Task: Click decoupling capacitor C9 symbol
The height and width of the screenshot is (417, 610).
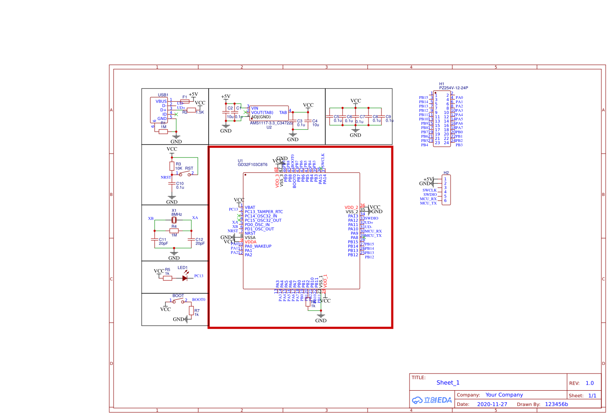Action: (x=381, y=117)
